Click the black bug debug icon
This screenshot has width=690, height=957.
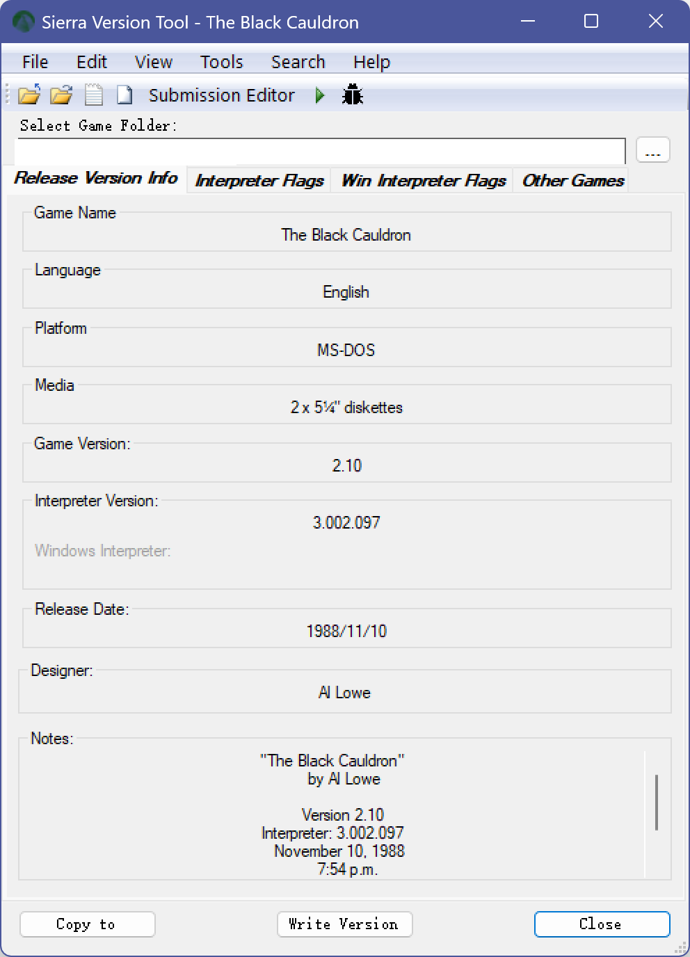353,95
